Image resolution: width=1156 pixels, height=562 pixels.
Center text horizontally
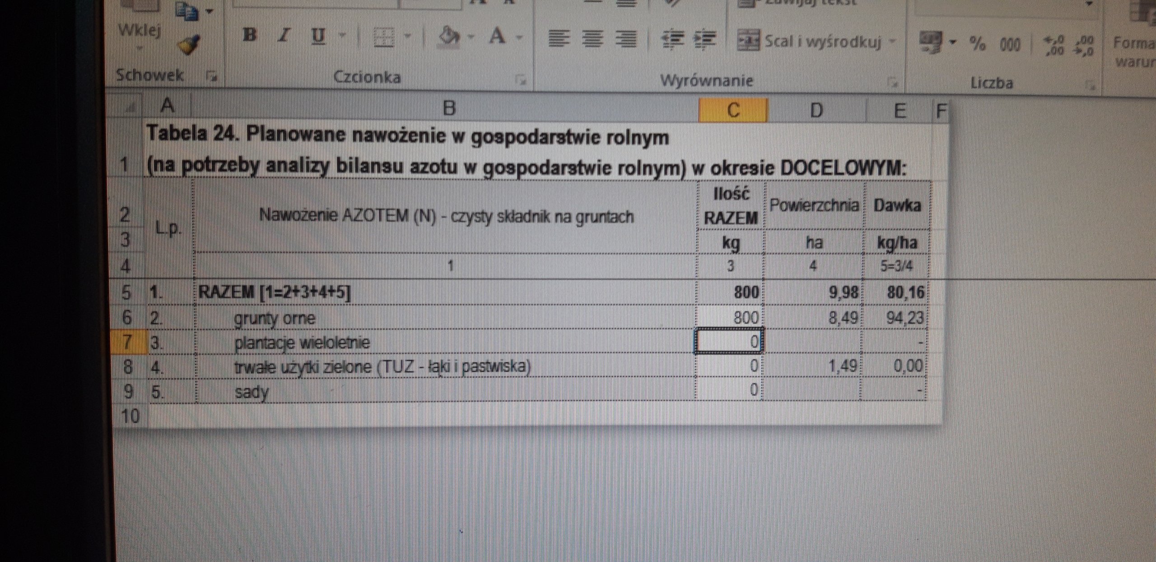[593, 39]
